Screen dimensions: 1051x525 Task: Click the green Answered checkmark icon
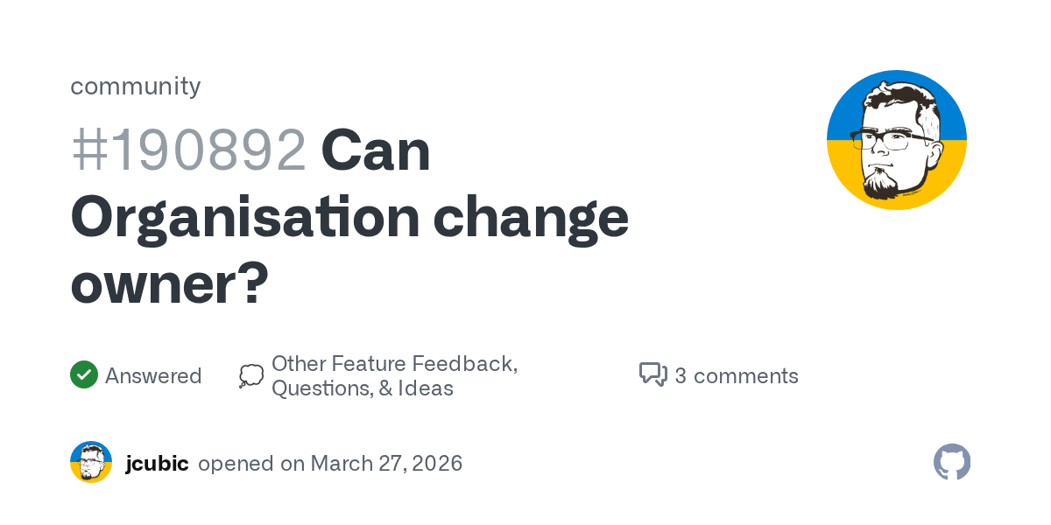(x=84, y=375)
